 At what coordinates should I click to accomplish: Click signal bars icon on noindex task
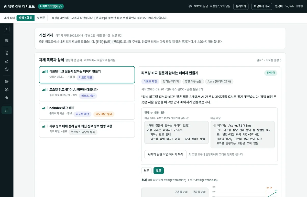45,108
